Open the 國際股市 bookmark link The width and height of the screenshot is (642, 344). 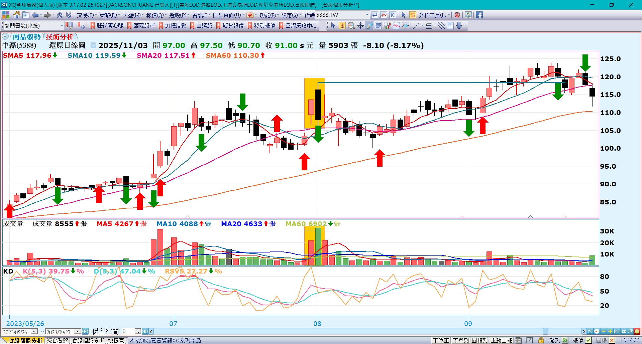coord(144,26)
